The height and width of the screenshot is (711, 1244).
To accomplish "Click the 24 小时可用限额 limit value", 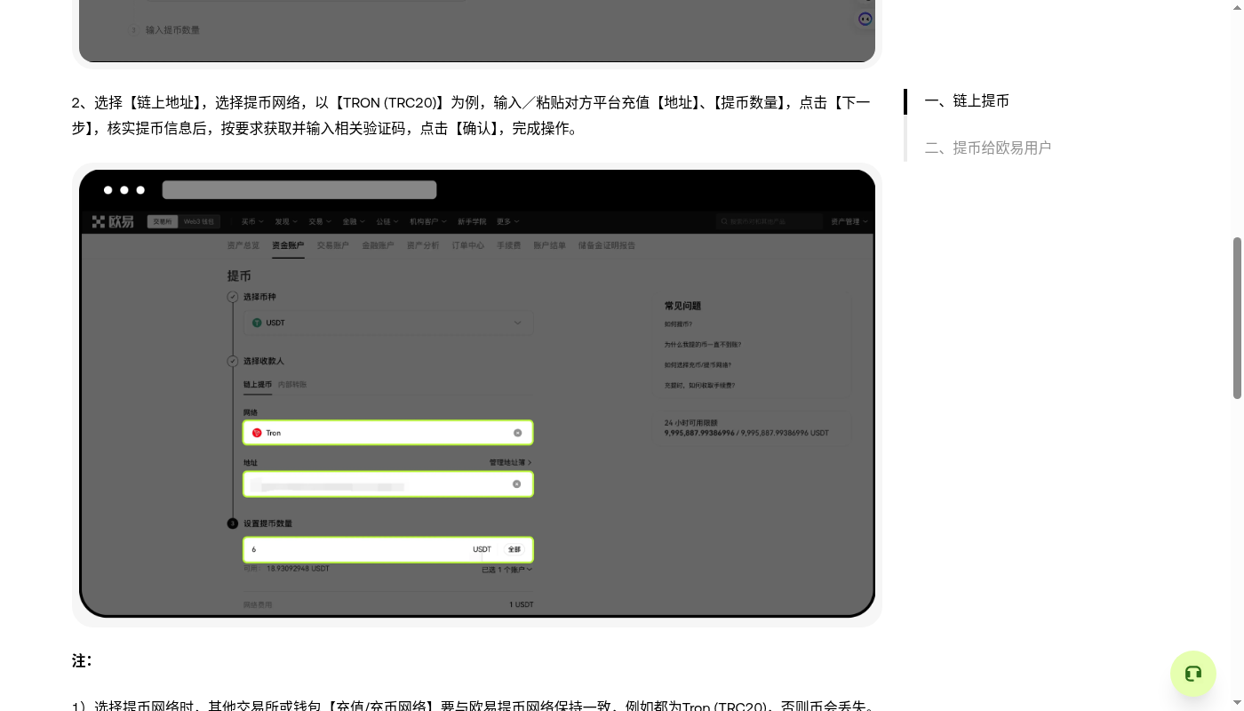I will (x=746, y=433).
